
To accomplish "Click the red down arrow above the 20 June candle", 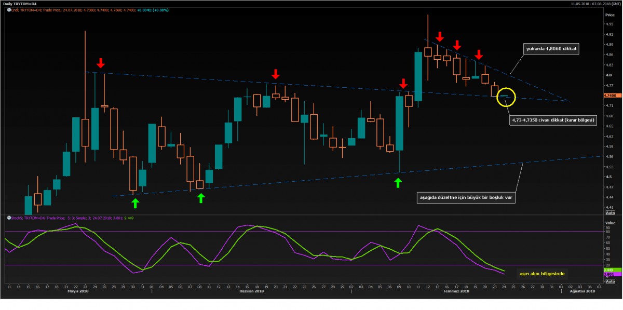I will 276,73.
